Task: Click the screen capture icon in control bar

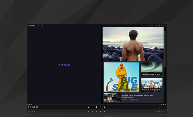Action: click(x=33, y=107)
